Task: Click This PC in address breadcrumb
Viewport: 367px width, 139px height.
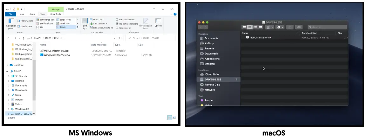Action: [37, 38]
